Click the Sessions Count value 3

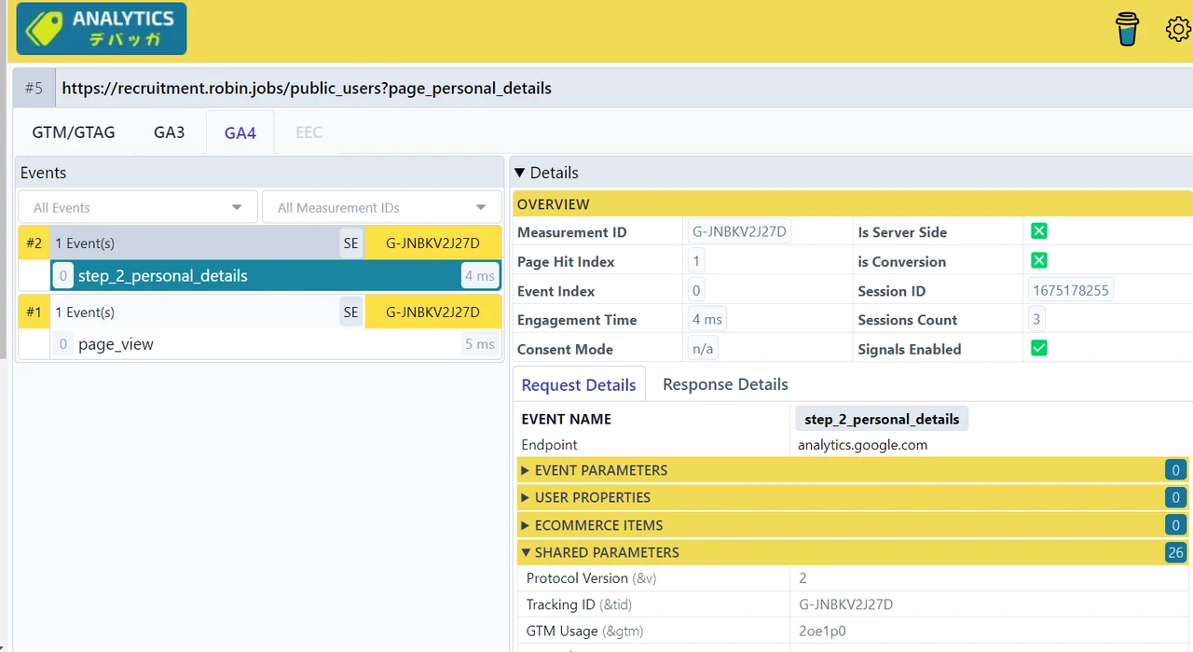point(1036,319)
